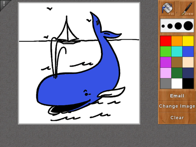Pick the light pink color swatch
The height and width of the screenshot is (147, 196).
pos(166,73)
